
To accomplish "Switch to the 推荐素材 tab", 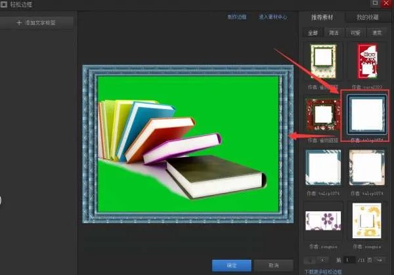I will coord(322,17).
